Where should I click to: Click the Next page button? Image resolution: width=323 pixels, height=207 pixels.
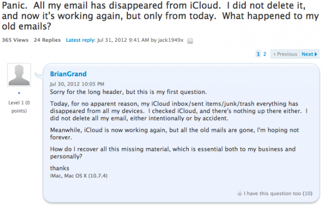309,54
